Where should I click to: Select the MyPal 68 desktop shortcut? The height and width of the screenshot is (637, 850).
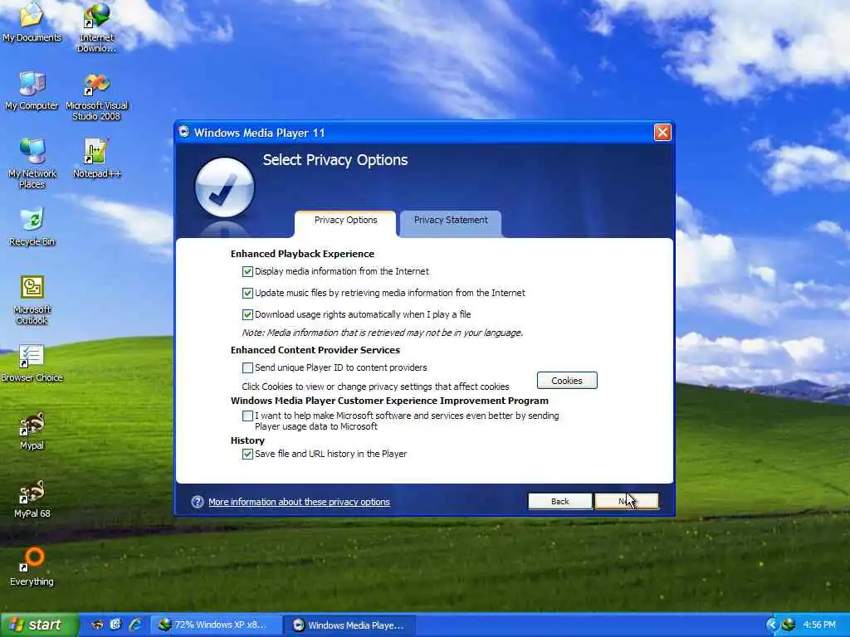click(x=32, y=499)
